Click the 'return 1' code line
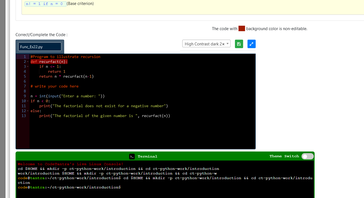Image resolution: width=364 pixels, height=198 pixels. click(x=57, y=72)
